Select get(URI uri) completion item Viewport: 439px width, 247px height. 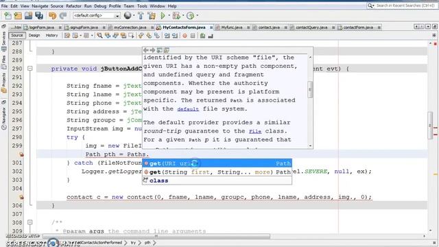tap(217, 163)
